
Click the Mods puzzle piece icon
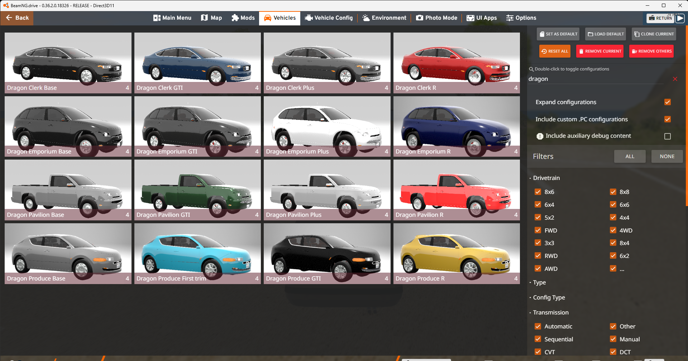[x=235, y=18]
